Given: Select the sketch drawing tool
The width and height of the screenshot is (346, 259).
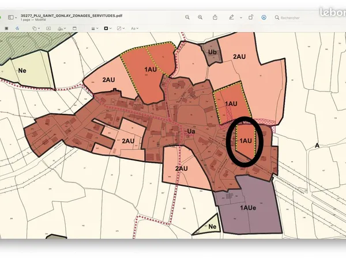Looking at the screenshot, I should point(17,28).
